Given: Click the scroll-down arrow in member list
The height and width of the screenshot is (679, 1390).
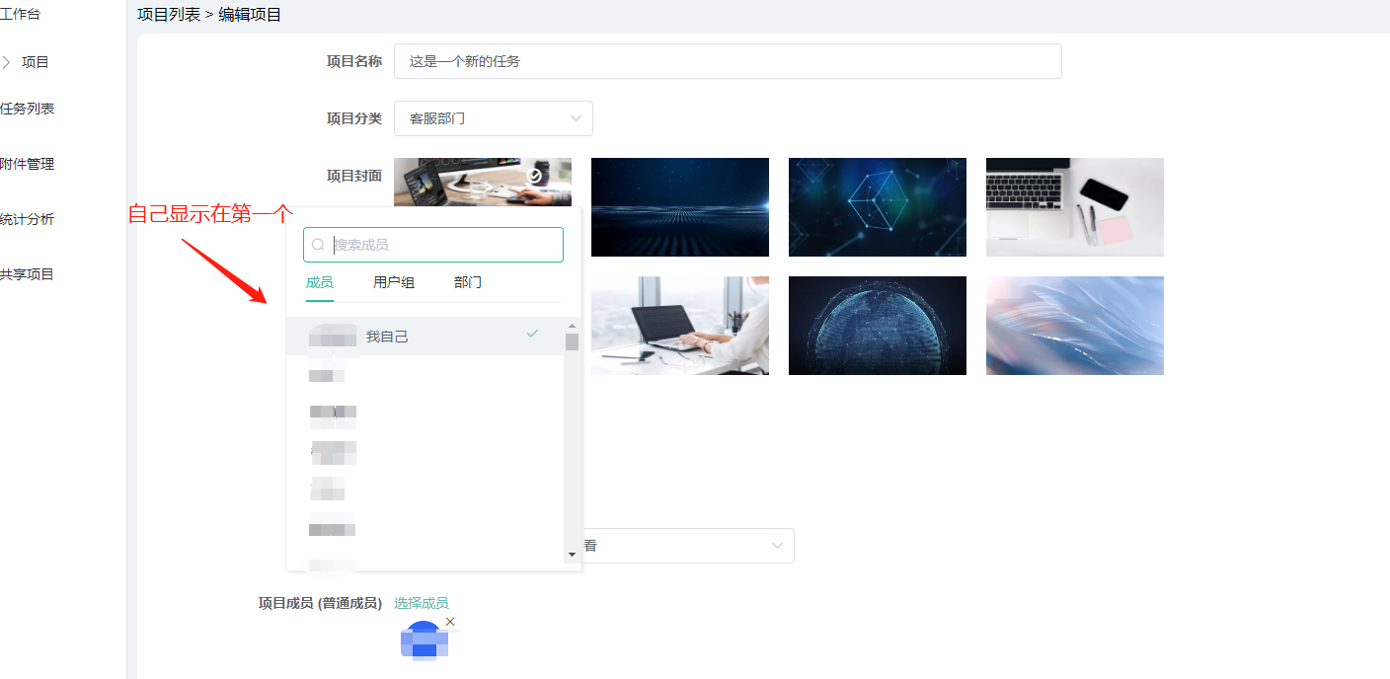Looking at the screenshot, I should (572, 555).
